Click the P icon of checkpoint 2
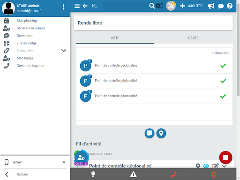The image size is (240, 180). 86,81
